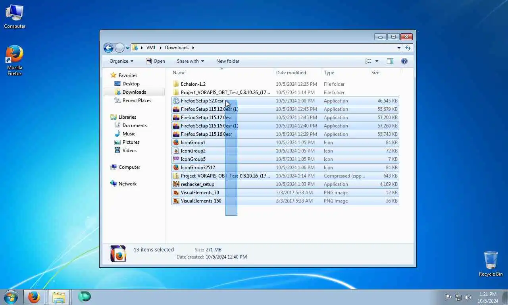Image resolution: width=508 pixels, height=305 pixels.
Task: Click the Computer desktop icon
Action: point(15,17)
